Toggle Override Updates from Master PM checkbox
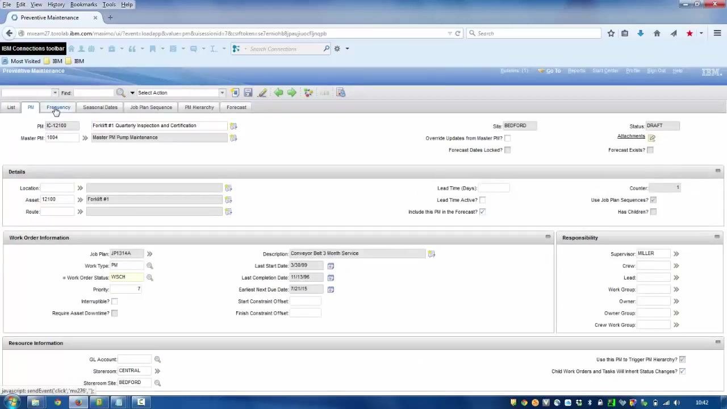This screenshot has width=727, height=409. pyautogui.click(x=508, y=138)
